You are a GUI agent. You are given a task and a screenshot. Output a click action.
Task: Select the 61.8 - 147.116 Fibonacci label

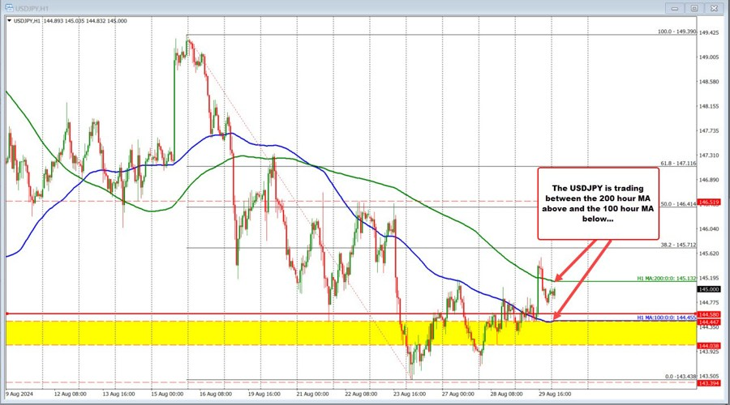[678, 163]
